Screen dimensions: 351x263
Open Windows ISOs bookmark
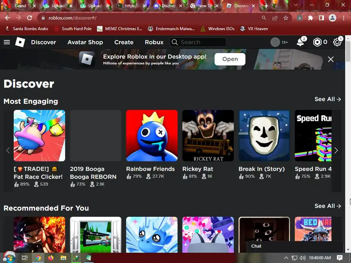[x=218, y=29]
